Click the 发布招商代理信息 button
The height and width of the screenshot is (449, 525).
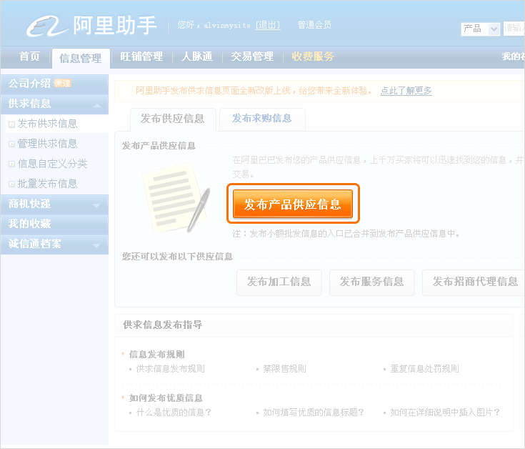tap(474, 282)
